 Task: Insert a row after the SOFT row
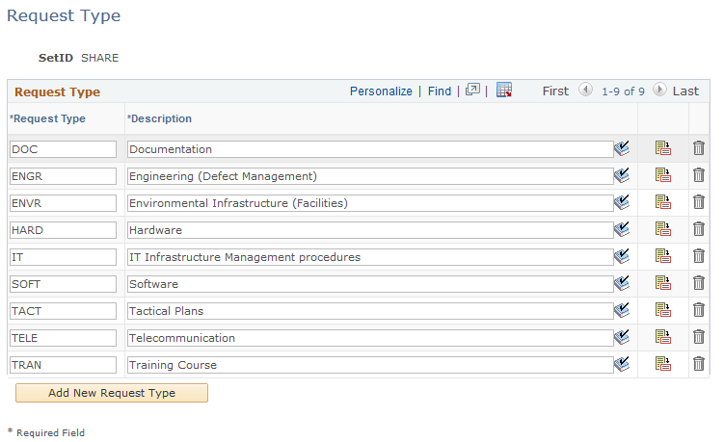click(x=662, y=283)
